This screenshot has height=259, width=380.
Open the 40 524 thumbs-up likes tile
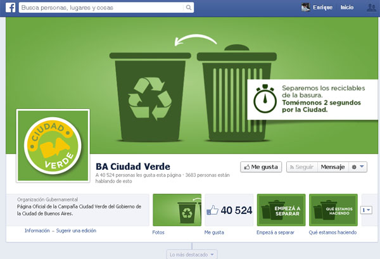[x=229, y=210]
